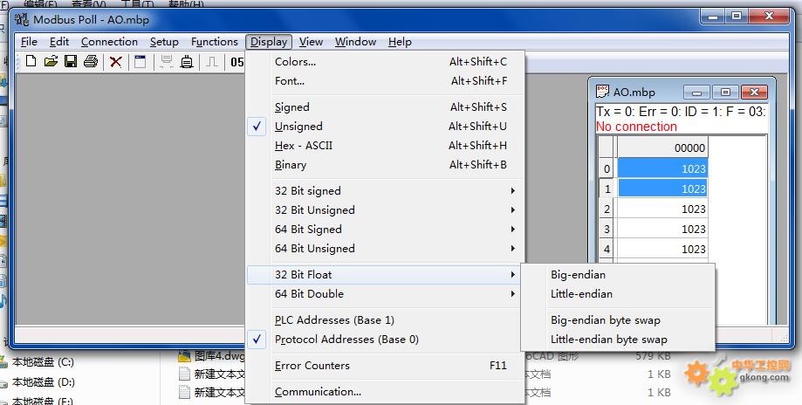
Task: Select Big-endian float format
Action: click(617, 275)
